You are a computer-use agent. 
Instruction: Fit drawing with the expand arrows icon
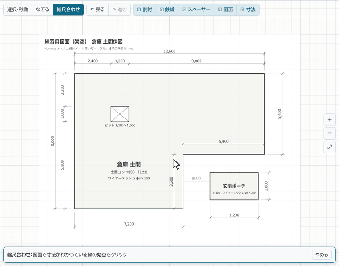(330, 147)
